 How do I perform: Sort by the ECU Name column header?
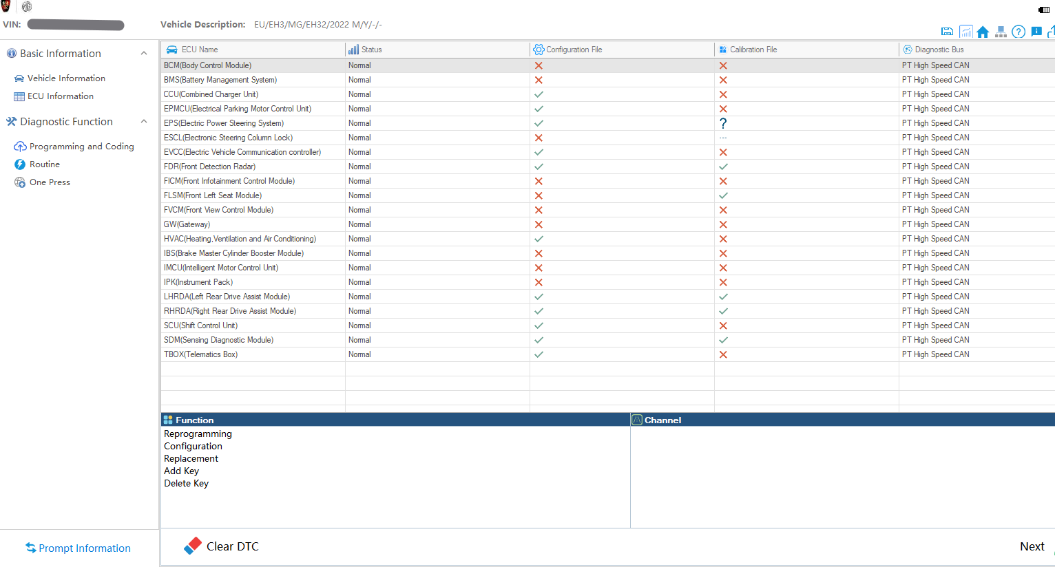click(200, 50)
